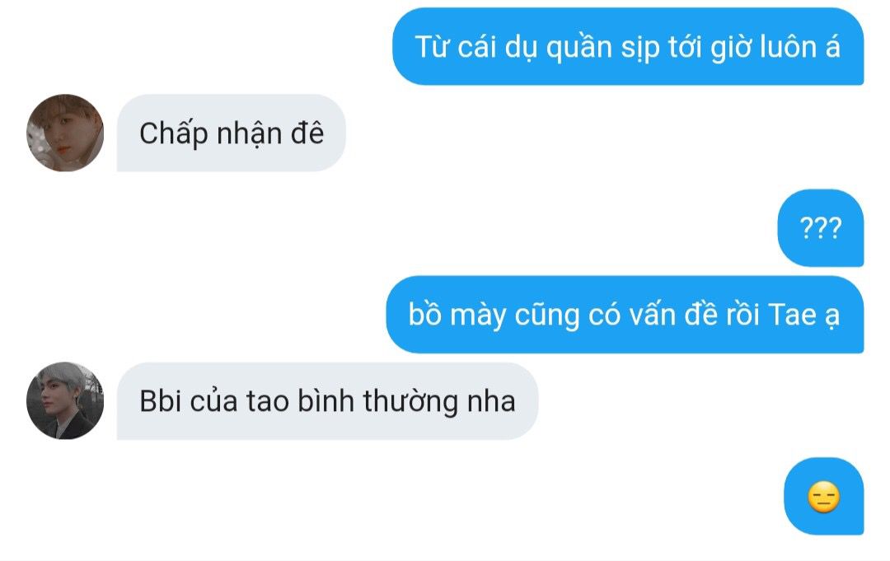This screenshot has width=890, height=561.
Task: Click the word "đê" in gray bubble
Action: click(x=307, y=134)
